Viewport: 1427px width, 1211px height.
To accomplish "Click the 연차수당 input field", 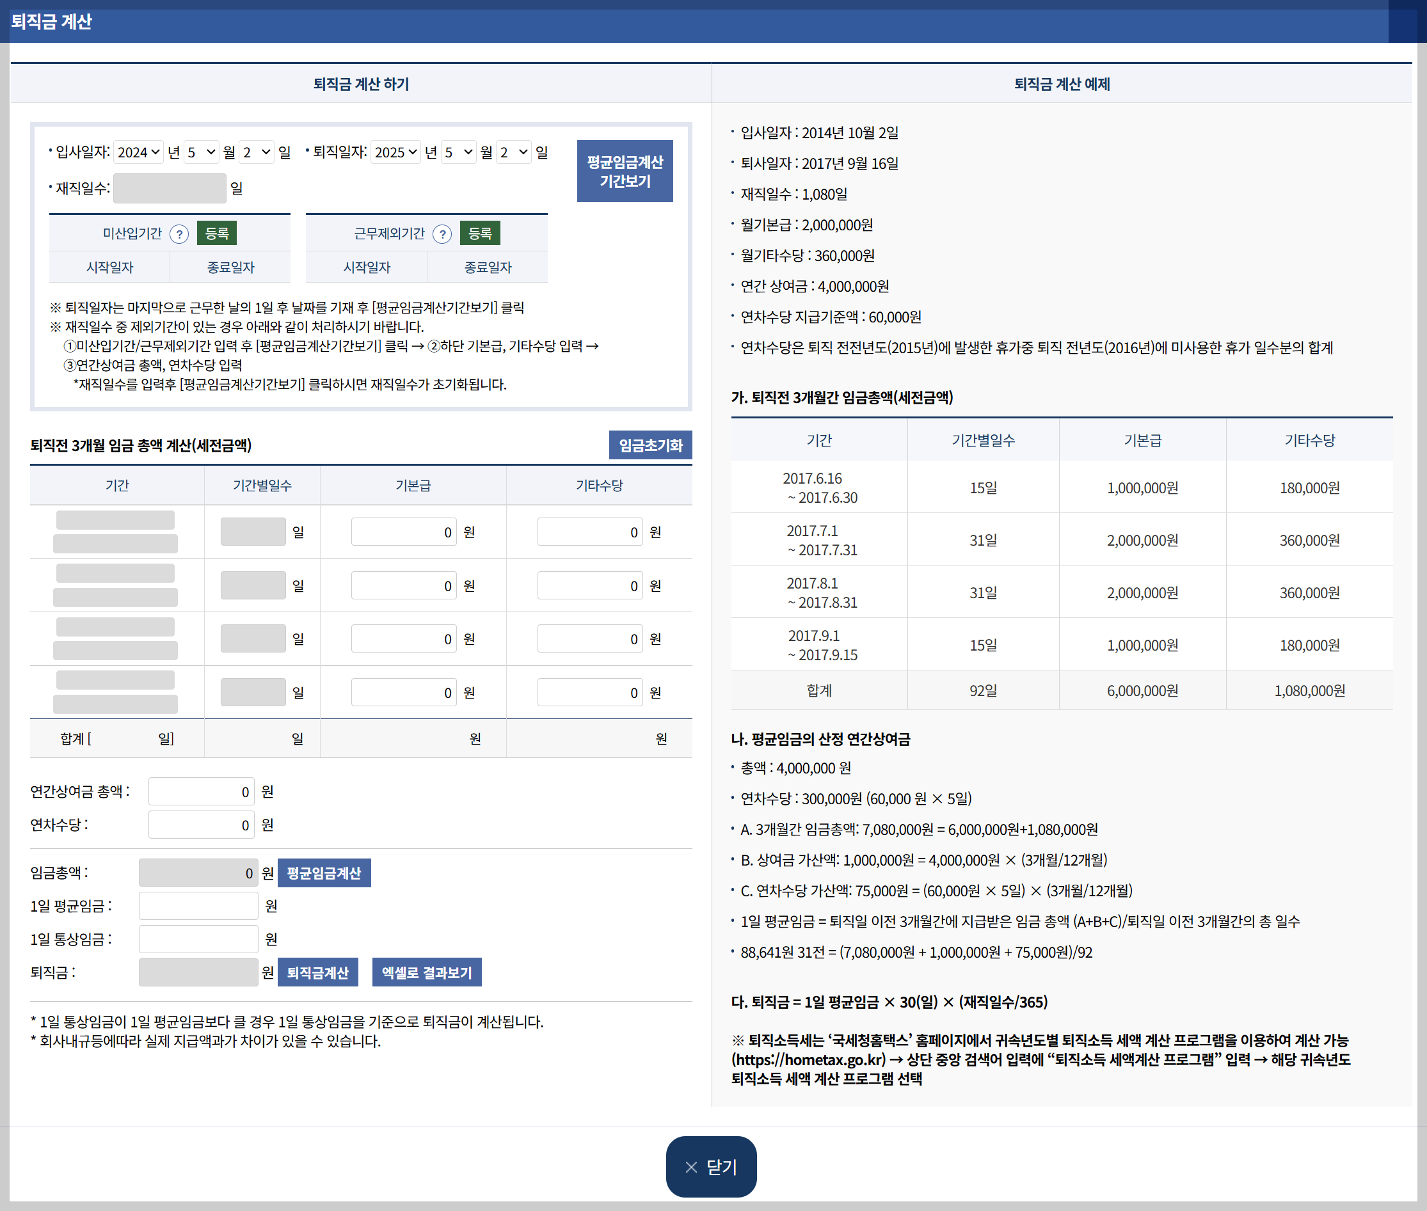I will pos(200,825).
